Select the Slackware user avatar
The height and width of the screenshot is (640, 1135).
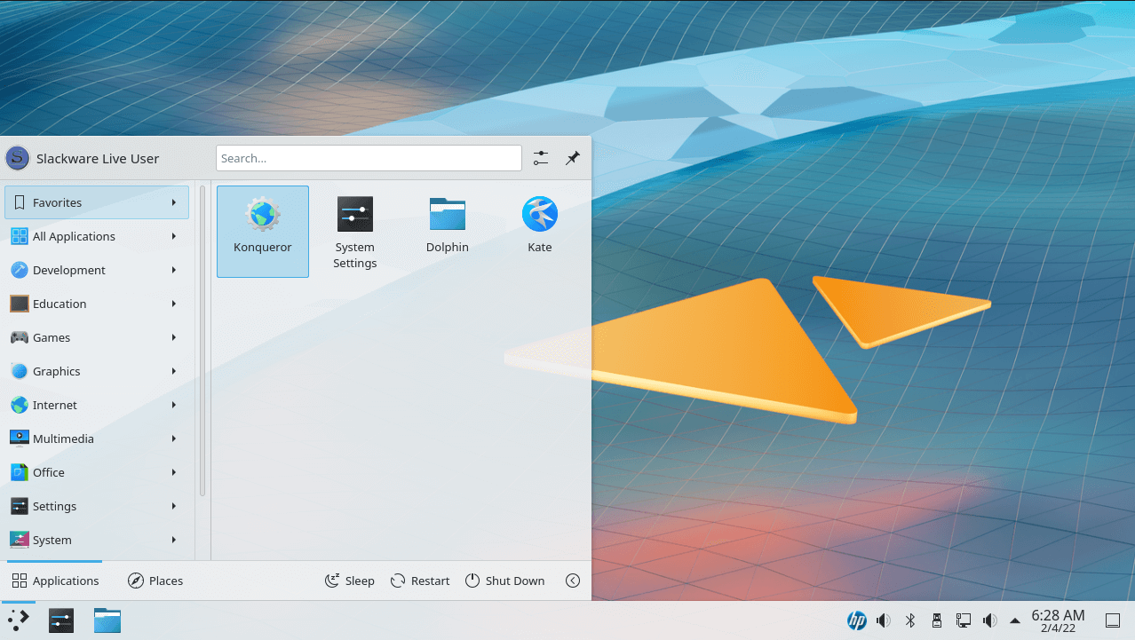[x=17, y=157]
